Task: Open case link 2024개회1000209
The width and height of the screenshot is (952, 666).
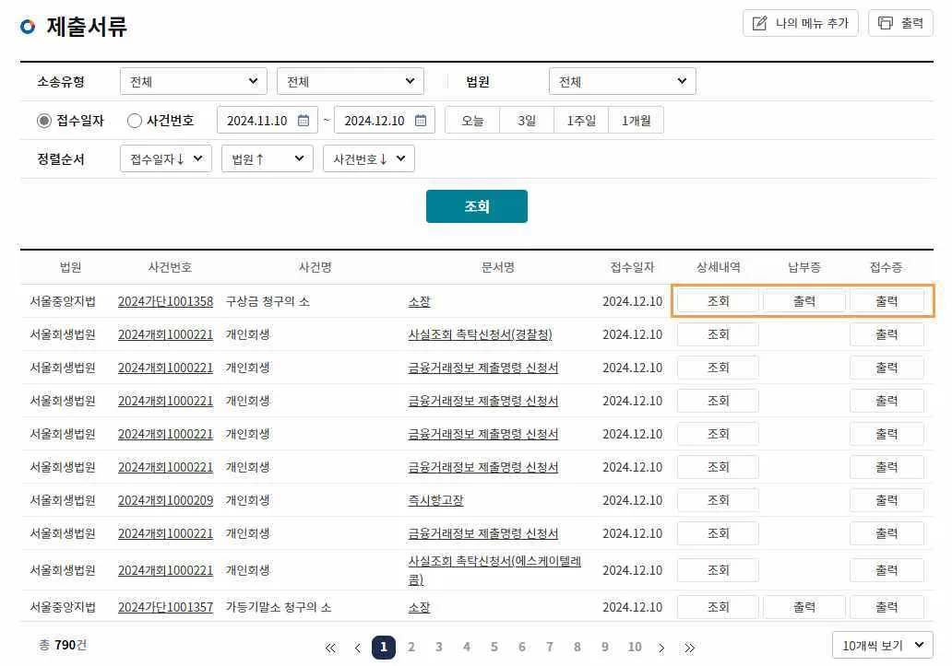Action: [x=165, y=500]
